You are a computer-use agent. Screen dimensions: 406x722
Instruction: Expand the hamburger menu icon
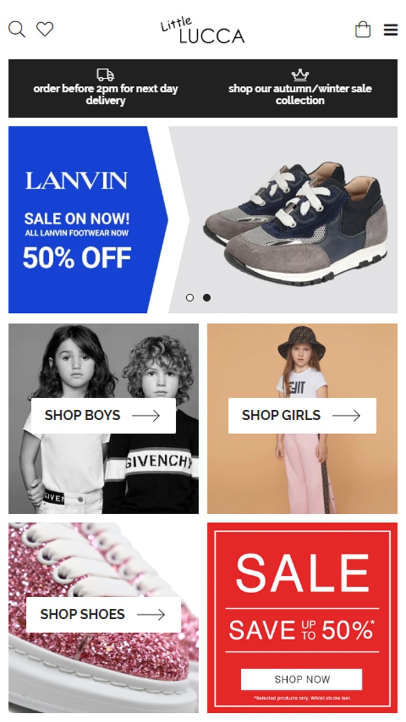tap(391, 30)
